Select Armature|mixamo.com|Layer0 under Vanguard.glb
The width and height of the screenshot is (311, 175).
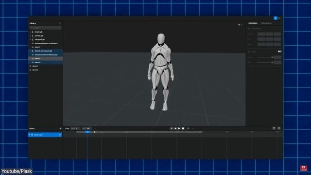click(46, 43)
